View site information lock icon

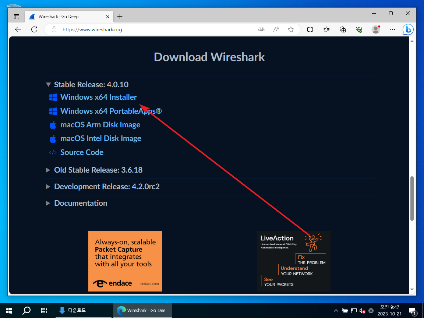[54, 29]
